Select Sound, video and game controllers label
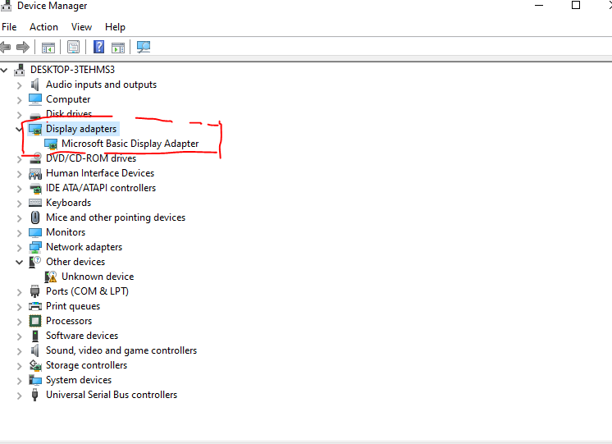 [x=121, y=350]
